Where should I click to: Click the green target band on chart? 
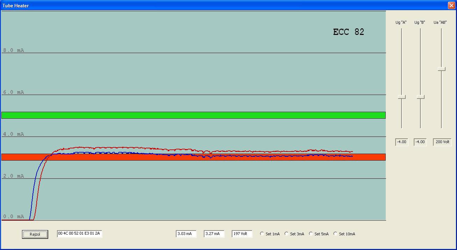[194, 115]
